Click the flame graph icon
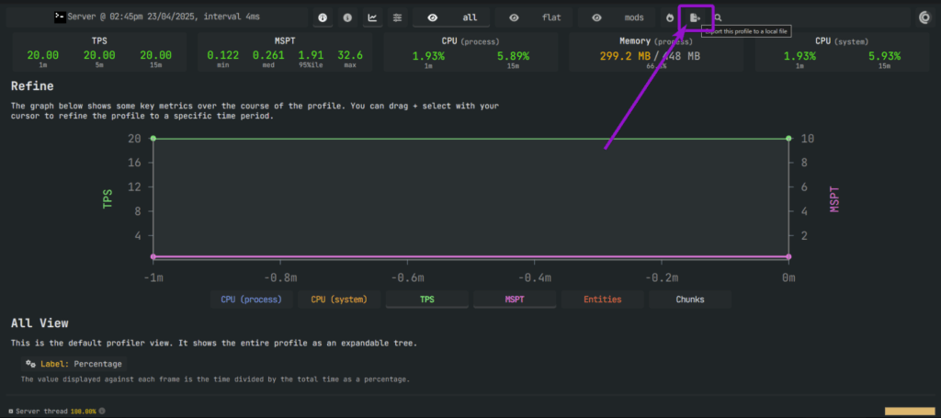The height and width of the screenshot is (418, 941). click(670, 18)
